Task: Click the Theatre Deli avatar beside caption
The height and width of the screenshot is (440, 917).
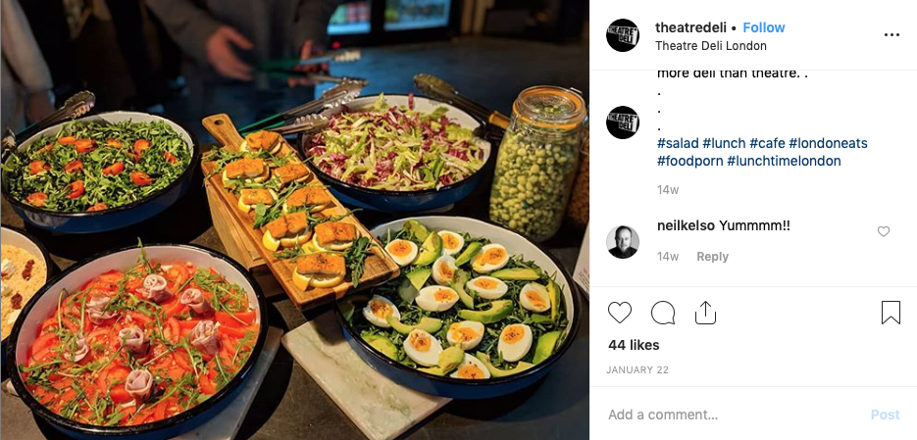Action: [622, 122]
